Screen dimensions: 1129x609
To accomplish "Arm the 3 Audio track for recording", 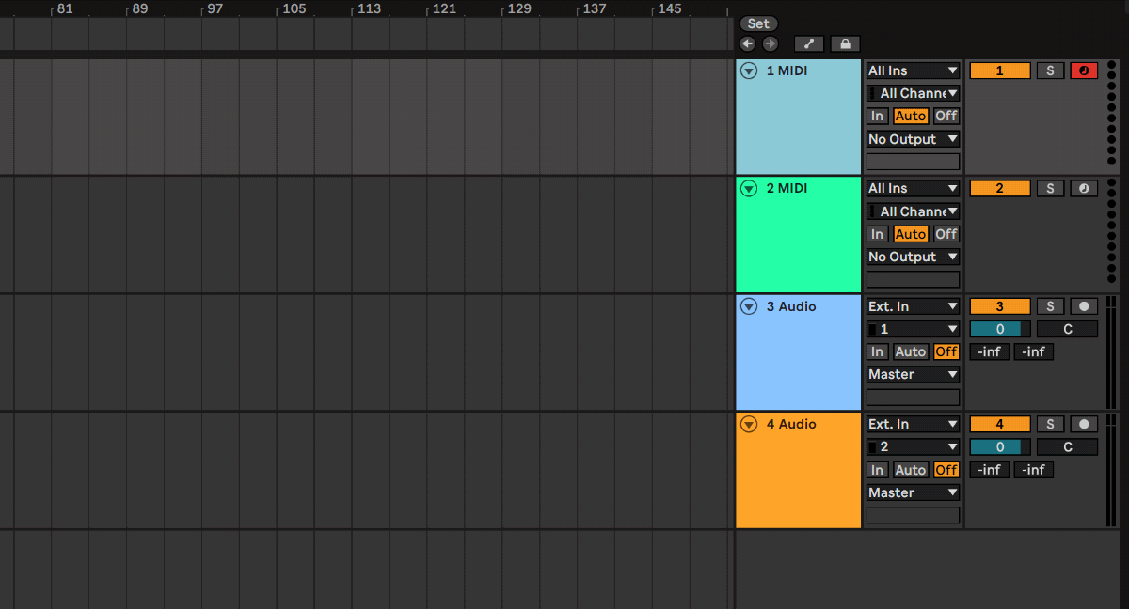I will point(1084,306).
